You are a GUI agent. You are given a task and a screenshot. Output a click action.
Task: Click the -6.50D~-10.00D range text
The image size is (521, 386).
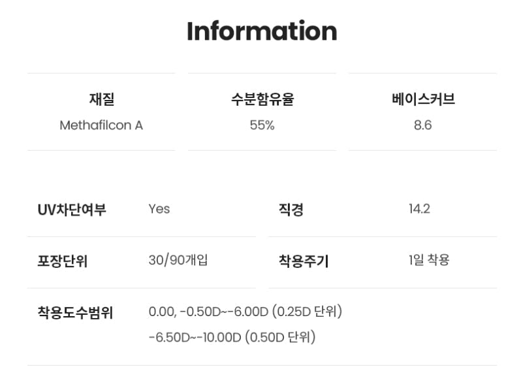tap(195, 338)
